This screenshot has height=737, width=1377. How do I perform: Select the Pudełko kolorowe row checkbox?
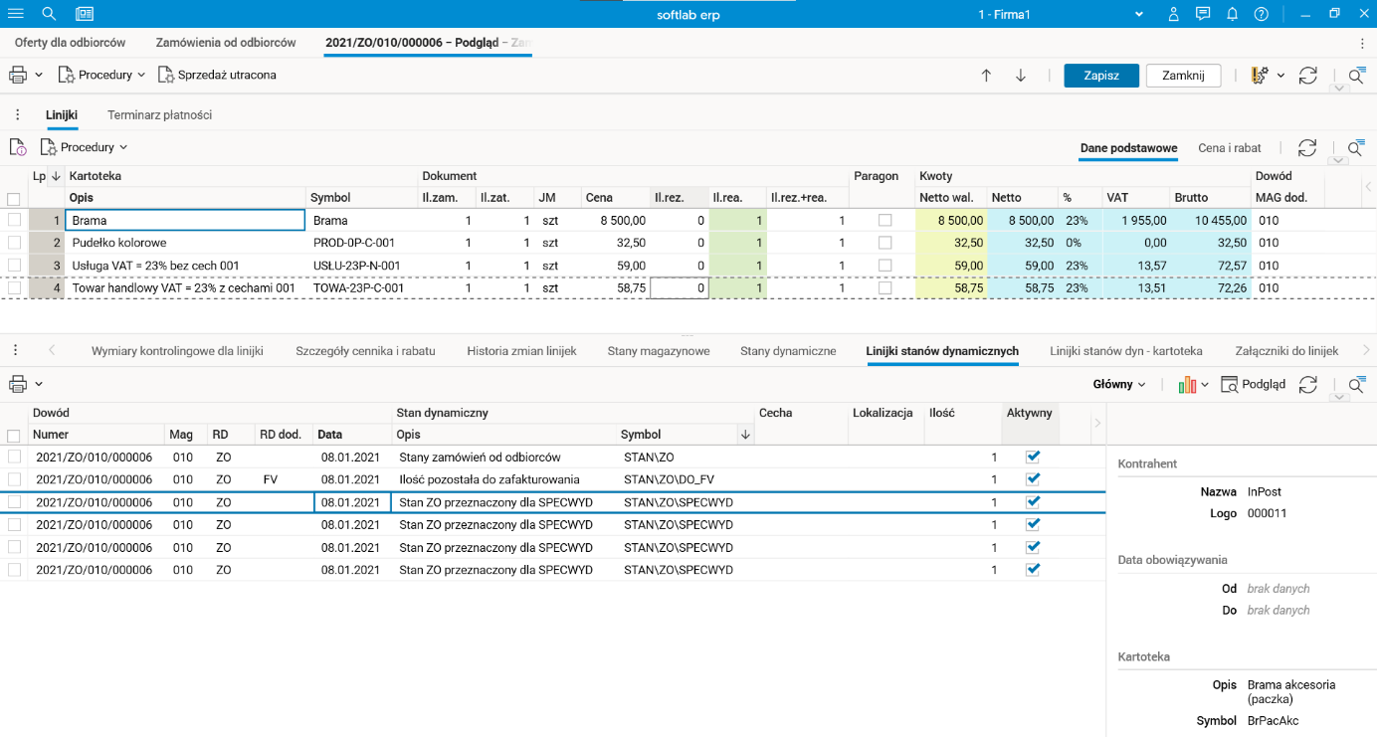tap(14, 243)
